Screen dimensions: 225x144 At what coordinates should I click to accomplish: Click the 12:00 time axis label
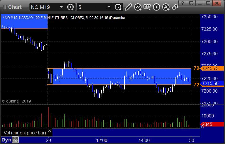102,140
